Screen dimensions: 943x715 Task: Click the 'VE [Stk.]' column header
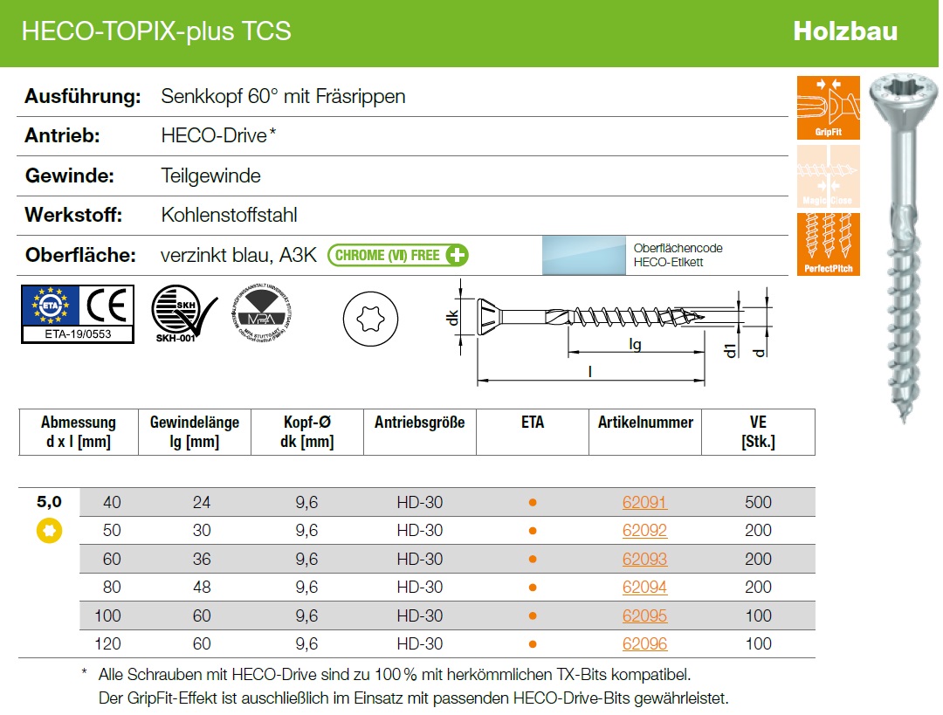pyautogui.click(x=758, y=432)
